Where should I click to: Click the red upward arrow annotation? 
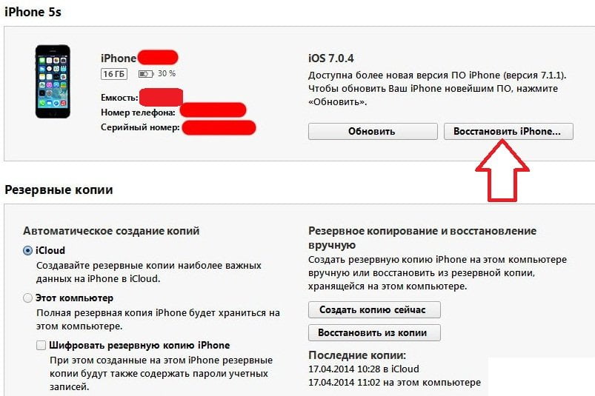(x=502, y=170)
